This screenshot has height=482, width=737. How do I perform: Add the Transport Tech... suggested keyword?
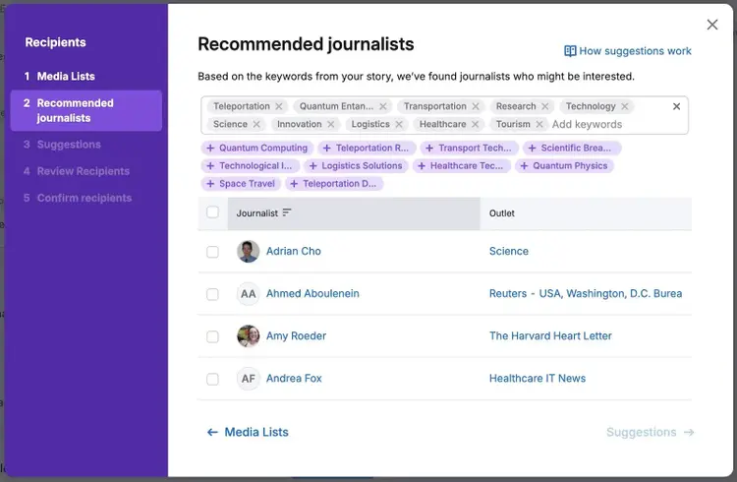click(x=469, y=148)
